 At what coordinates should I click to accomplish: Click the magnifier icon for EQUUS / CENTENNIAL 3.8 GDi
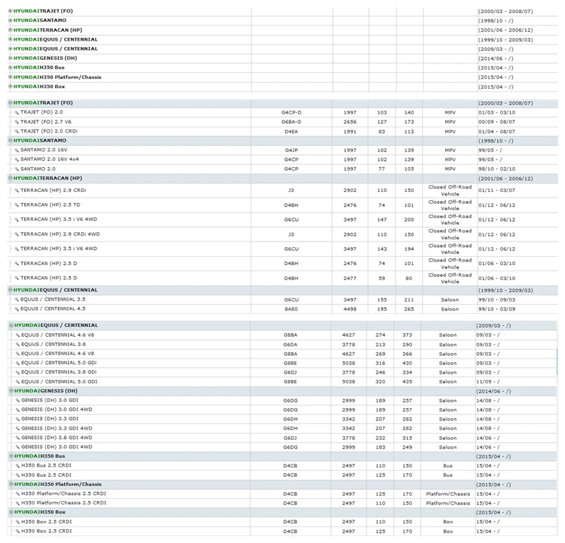[x=17, y=372]
